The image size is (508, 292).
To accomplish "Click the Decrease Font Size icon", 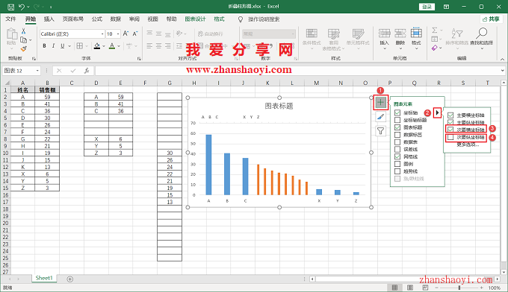I will point(135,34).
